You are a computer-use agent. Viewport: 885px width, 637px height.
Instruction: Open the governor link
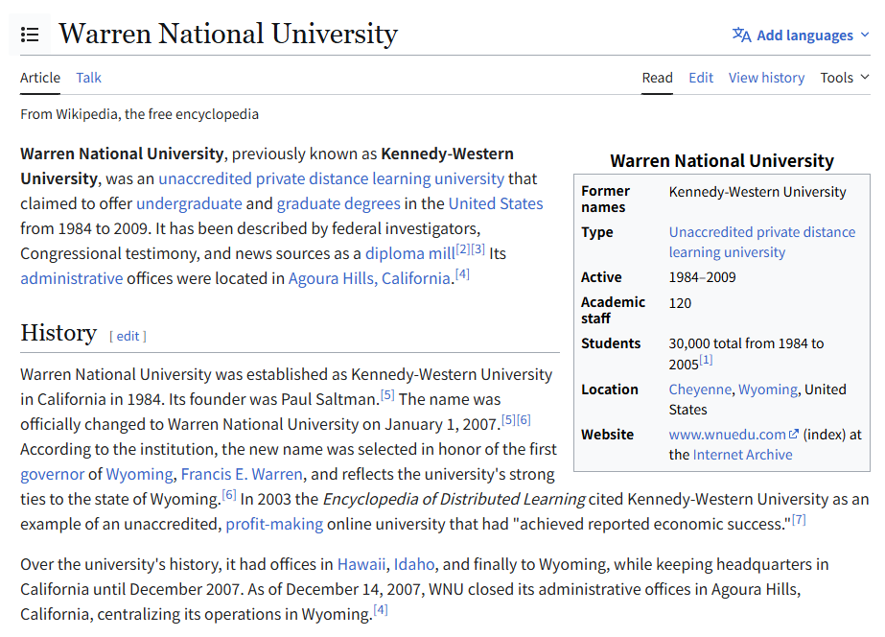point(53,474)
